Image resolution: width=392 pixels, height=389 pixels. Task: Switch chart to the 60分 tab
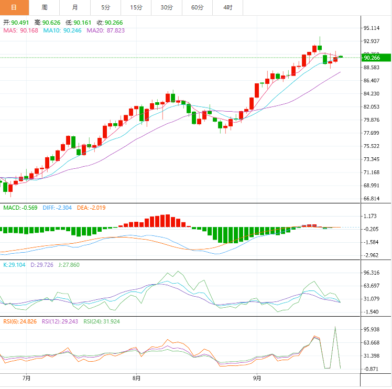(198, 7)
